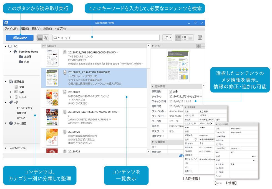The height and width of the screenshot is (189, 272).
Task: Select the レシート receipt type icon
Action: (16, 97)
